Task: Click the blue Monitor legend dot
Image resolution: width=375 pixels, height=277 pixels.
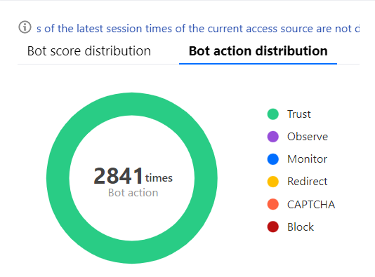Action: 273,159
